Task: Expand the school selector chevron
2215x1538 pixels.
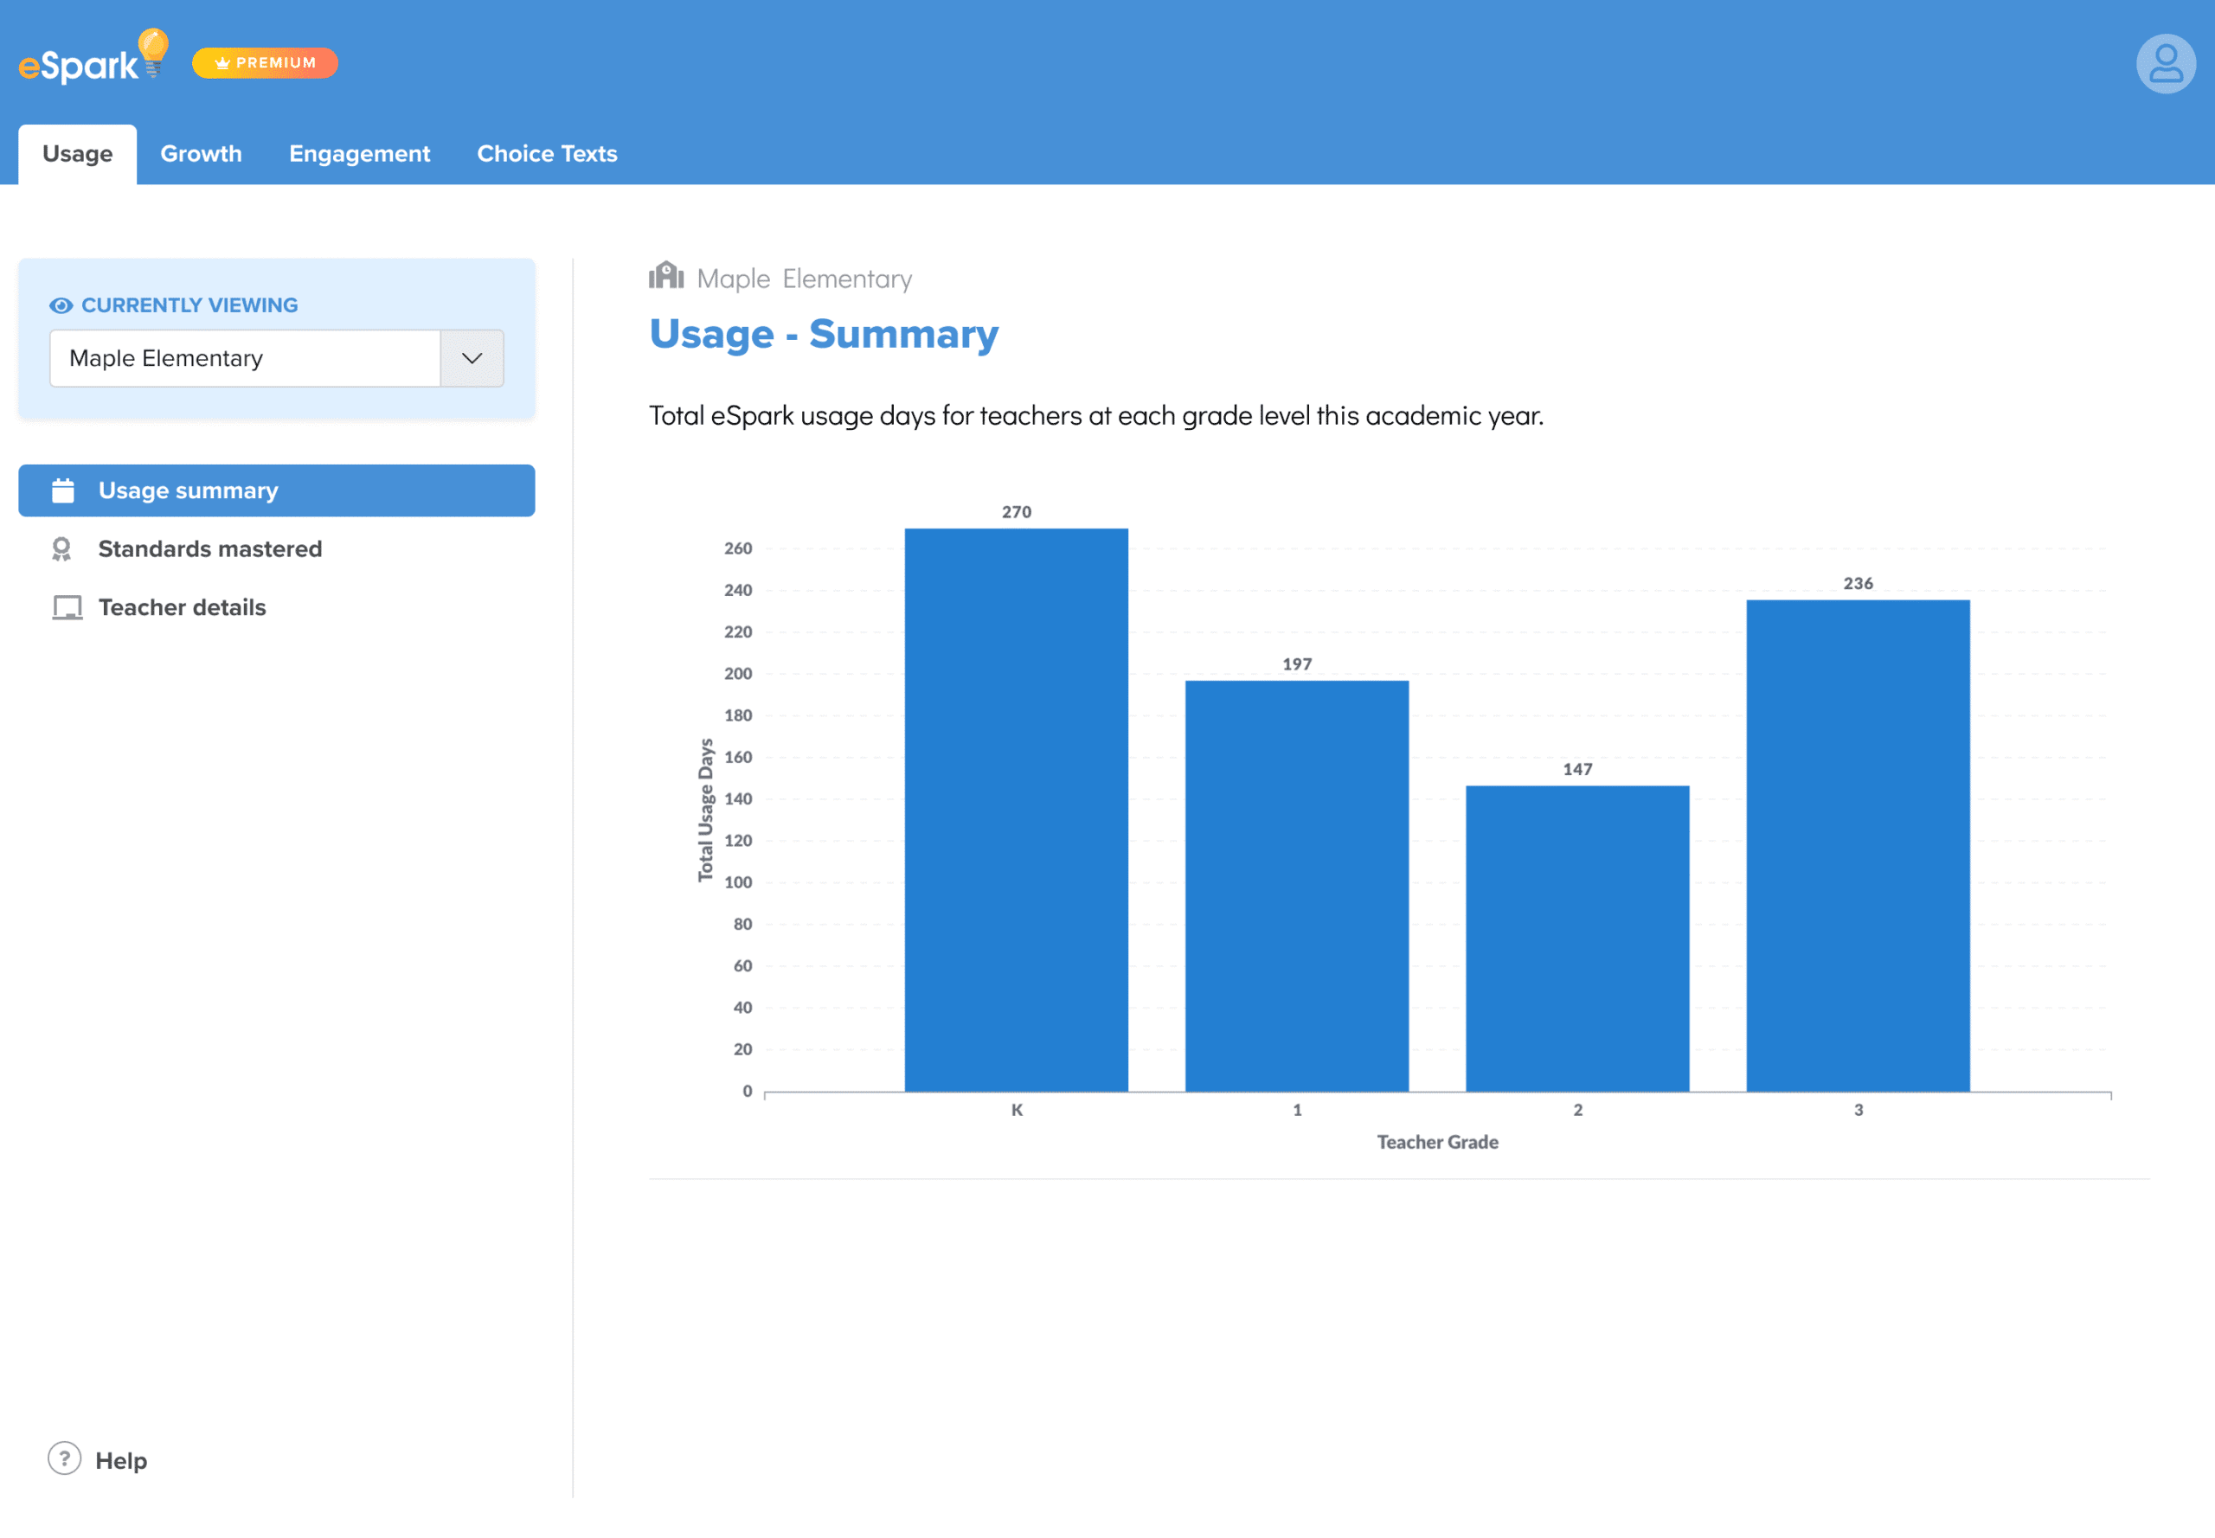Action: [x=472, y=358]
